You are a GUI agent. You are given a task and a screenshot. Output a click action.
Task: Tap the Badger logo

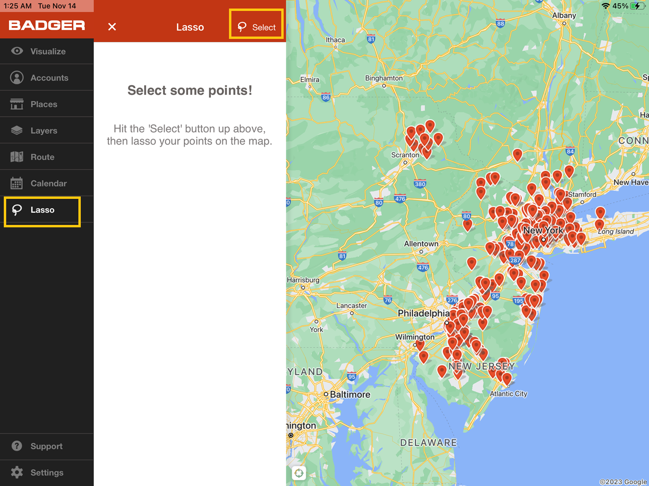click(47, 26)
